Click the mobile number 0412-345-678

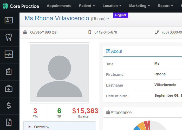[106, 32]
